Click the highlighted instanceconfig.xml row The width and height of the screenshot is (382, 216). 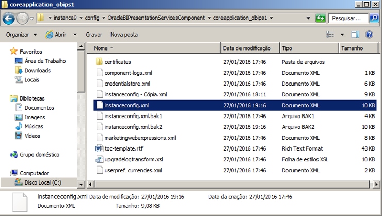coord(235,105)
